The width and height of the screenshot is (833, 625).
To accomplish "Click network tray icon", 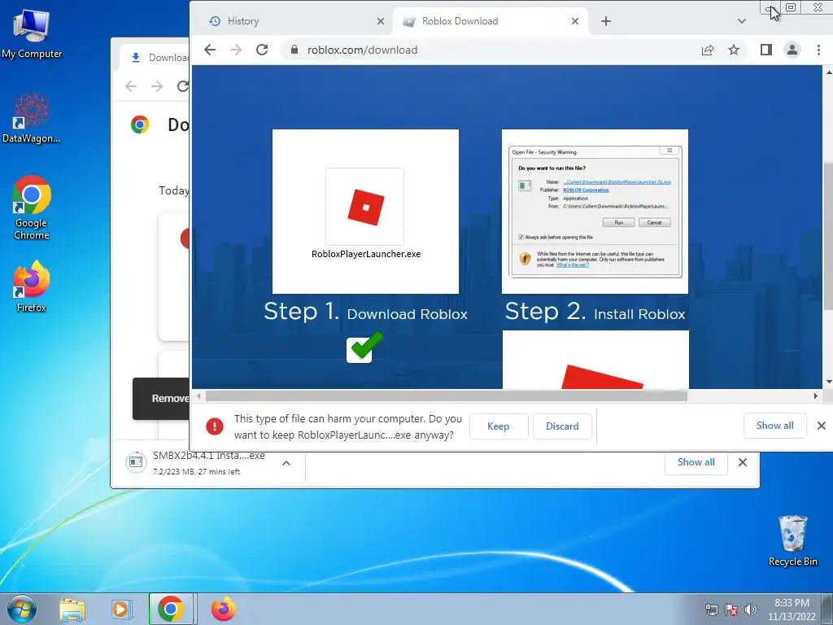I will tap(711, 610).
